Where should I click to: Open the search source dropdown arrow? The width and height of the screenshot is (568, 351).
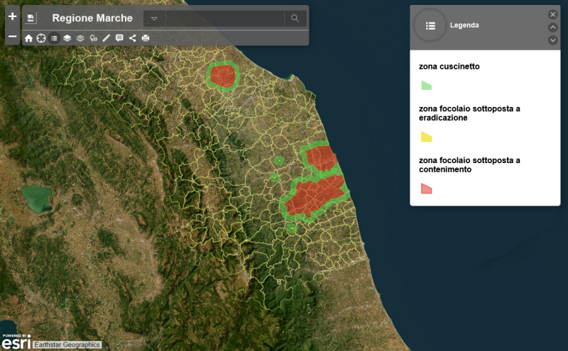[x=154, y=18]
